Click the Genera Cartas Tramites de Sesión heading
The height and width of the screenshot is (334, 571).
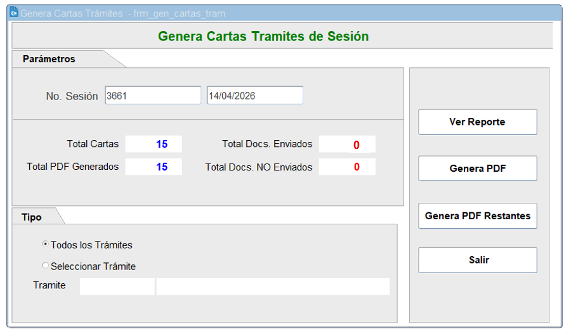263,36
